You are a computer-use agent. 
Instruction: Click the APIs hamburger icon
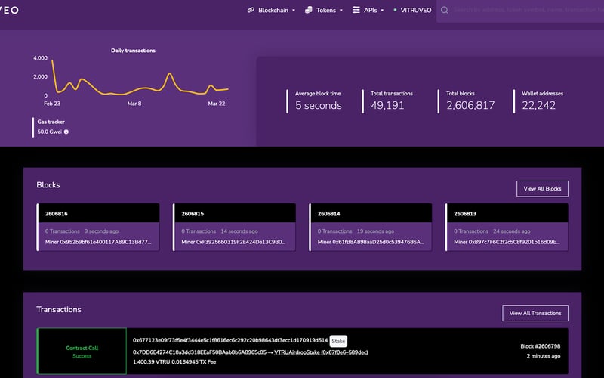click(x=356, y=10)
